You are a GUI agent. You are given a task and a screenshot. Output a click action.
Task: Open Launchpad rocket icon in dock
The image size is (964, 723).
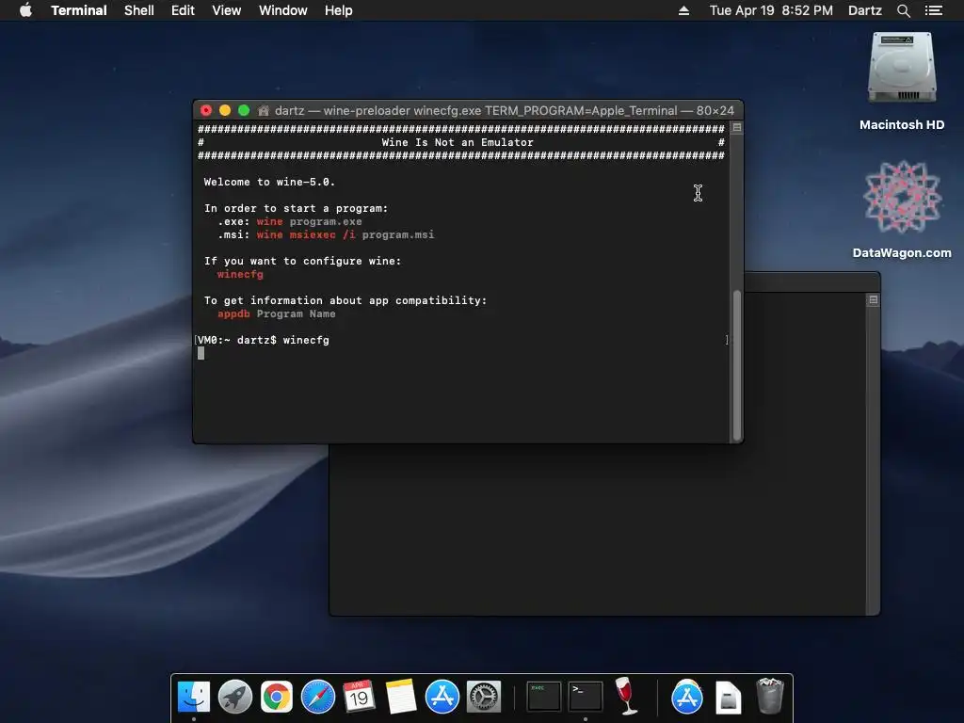click(x=234, y=697)
